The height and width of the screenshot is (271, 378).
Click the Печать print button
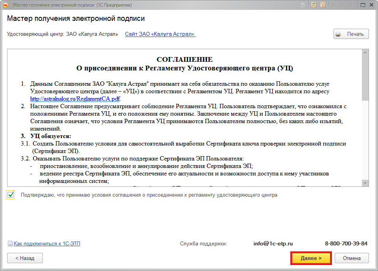tap(351, 34)
